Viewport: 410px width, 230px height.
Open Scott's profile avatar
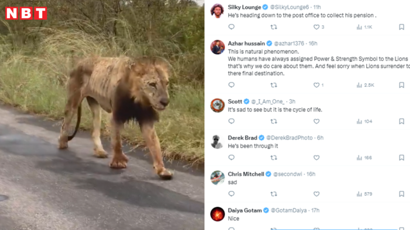point(217,106)
